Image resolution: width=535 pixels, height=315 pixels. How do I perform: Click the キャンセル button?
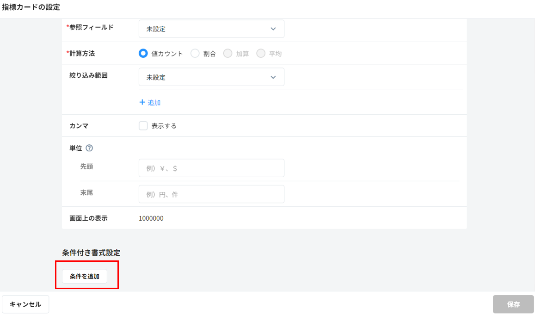point(25,304)
